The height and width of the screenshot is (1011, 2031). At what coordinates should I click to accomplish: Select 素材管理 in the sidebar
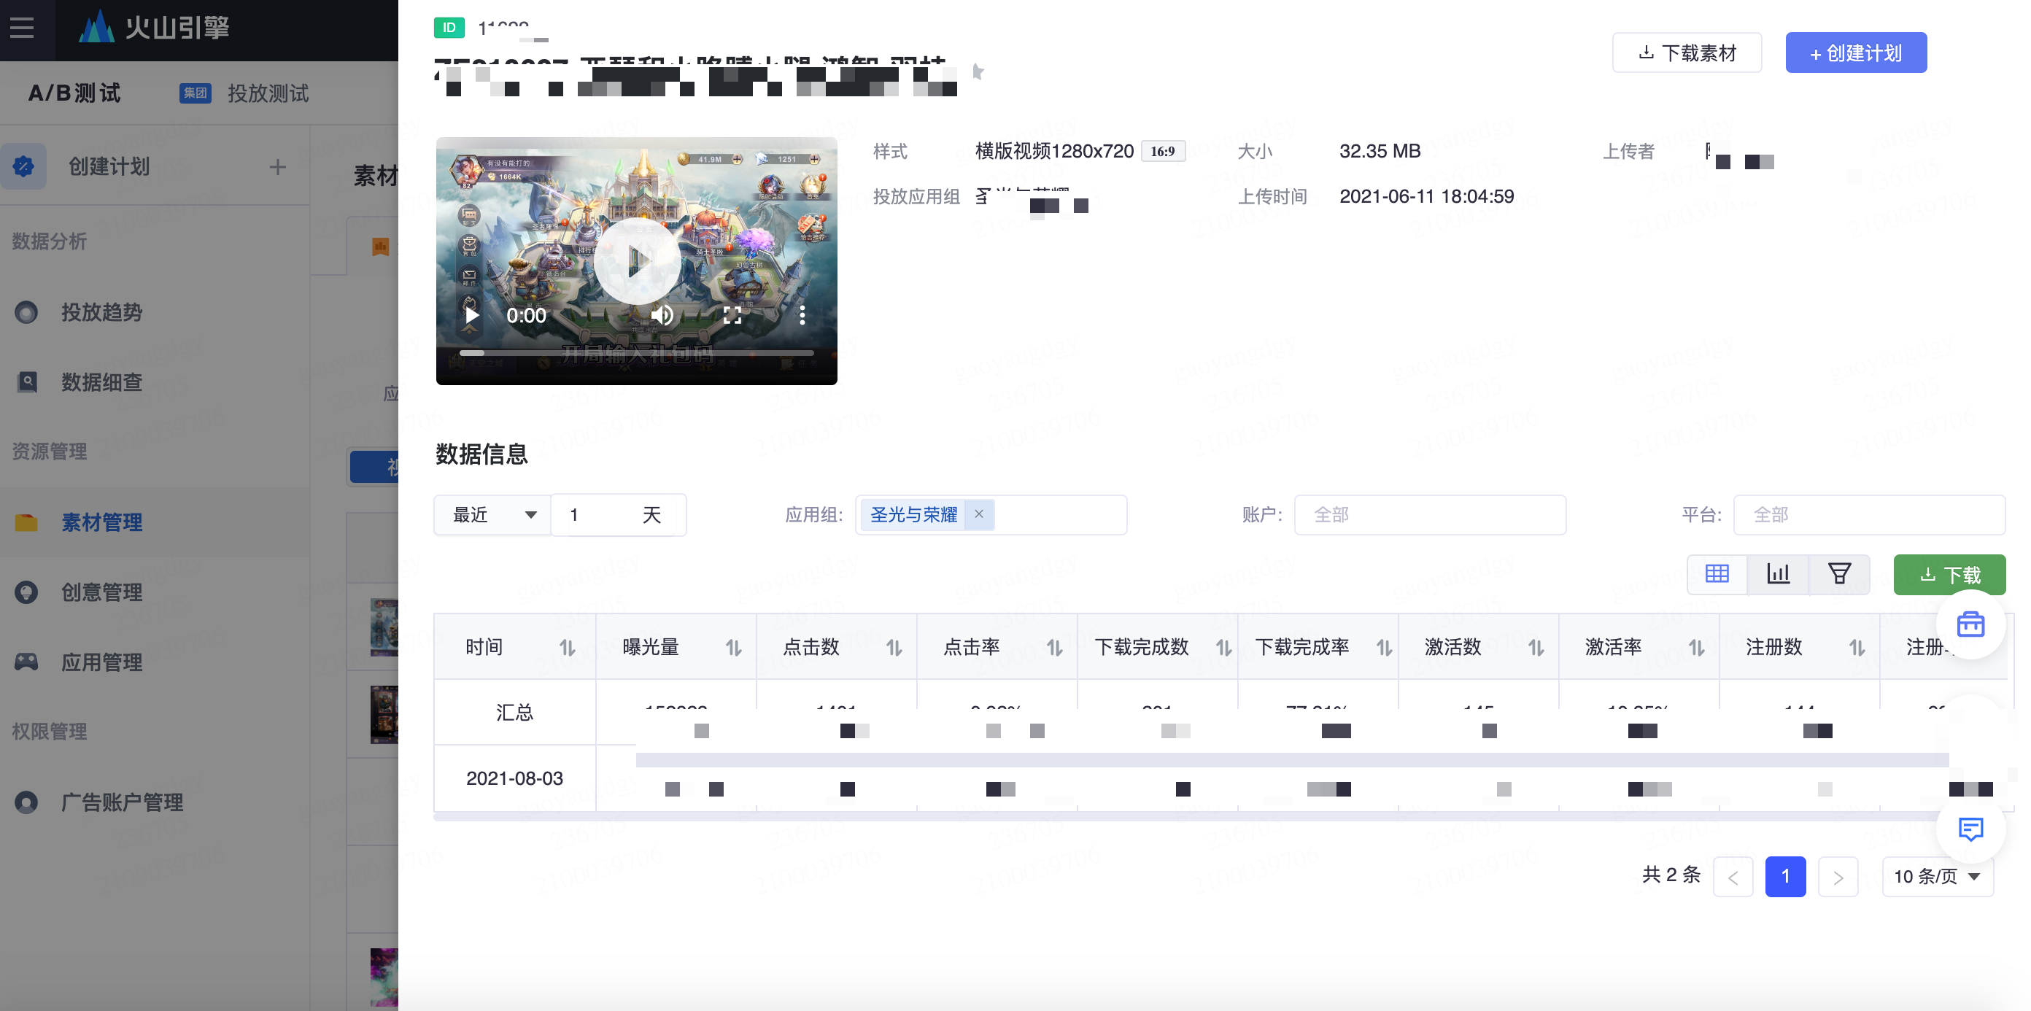[101, 523]
